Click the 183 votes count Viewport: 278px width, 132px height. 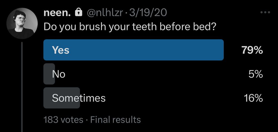coord(63,120)
